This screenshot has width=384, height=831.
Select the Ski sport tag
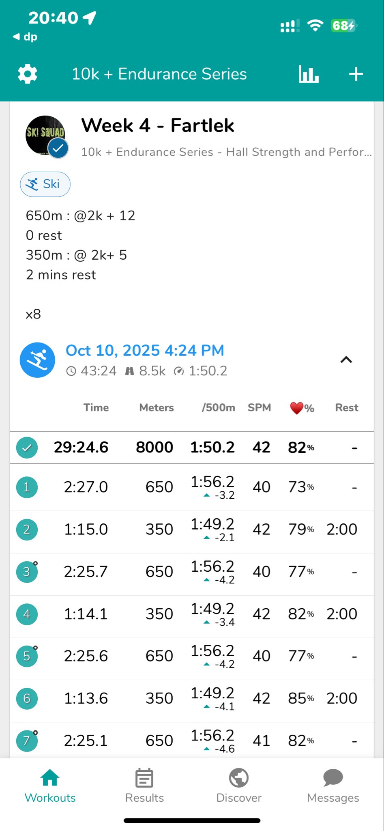pyautogui.click(x=45, y=184)
